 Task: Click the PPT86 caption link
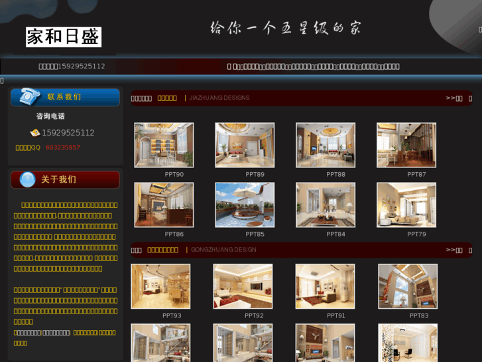click(174, 234)
